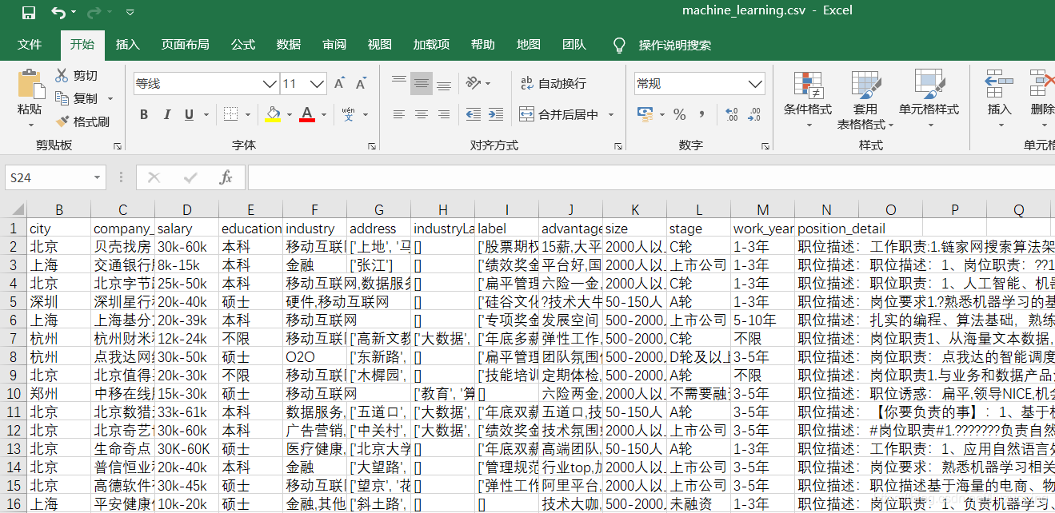Toggle underline formatting

189,114
